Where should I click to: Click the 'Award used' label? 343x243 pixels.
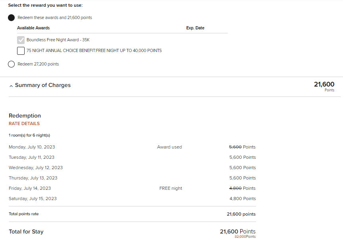click(170, 147)
